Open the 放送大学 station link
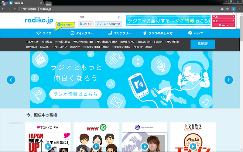This screenshot has width=243, height=152. tap(75, 47)
